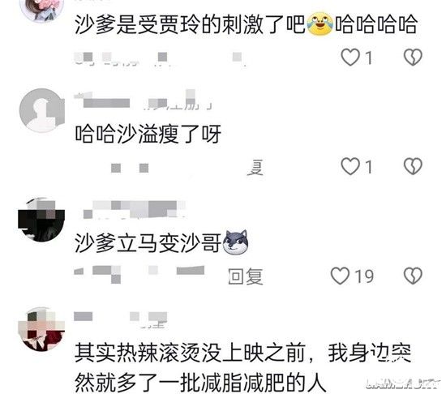Image resolution: width=446 pixels, height=394 pixels.
Task: Click partially hidden 回复 under 沙溢瘦了呀
Action: click(x=255, y=168)
